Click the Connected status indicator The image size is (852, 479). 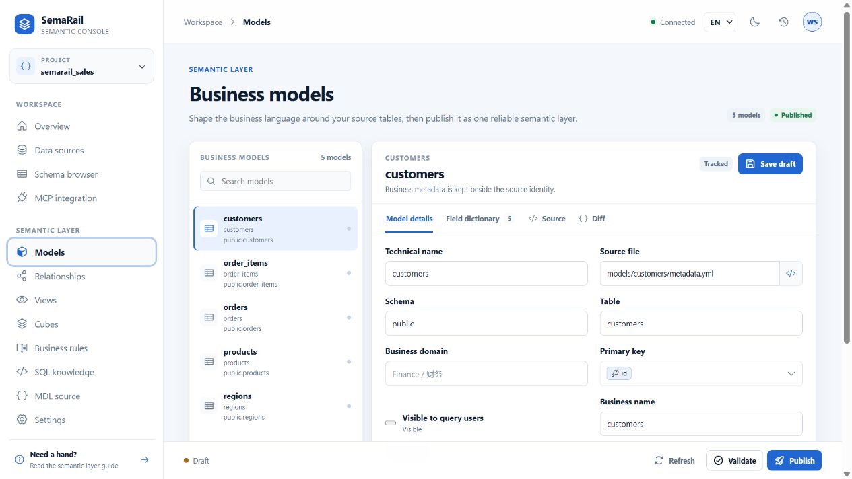(x=672, y=22)
